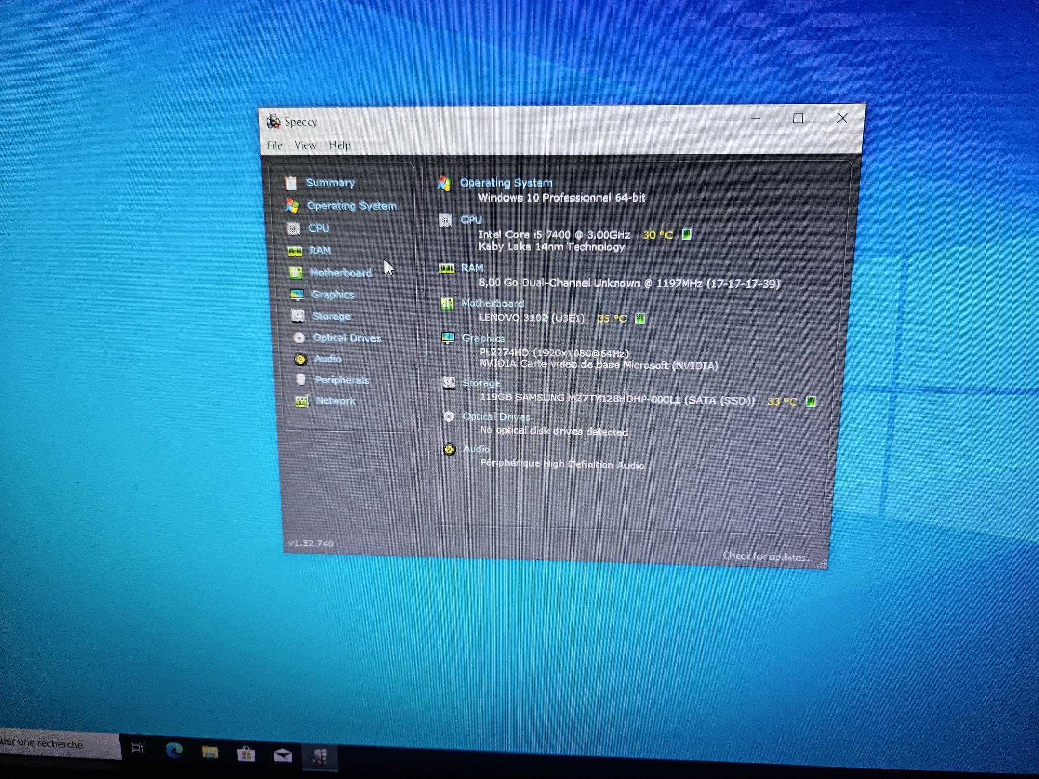Click the CPU temperature green status icon
Viewport: 1039px width, 779px height.
[x=686, y=234]
